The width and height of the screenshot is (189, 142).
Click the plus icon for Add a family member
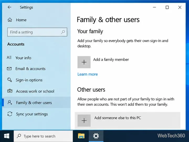[x=84, y=62]
